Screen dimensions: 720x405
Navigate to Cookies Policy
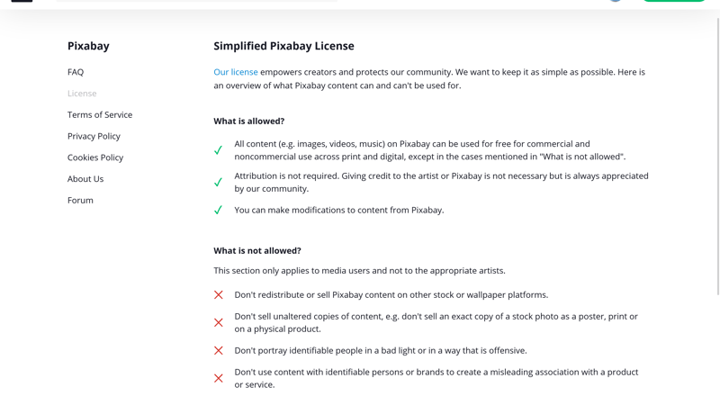[95, 157]
